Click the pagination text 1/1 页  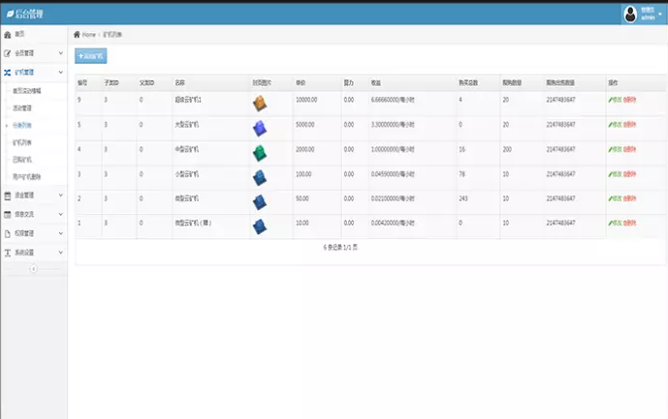[351, 247]
